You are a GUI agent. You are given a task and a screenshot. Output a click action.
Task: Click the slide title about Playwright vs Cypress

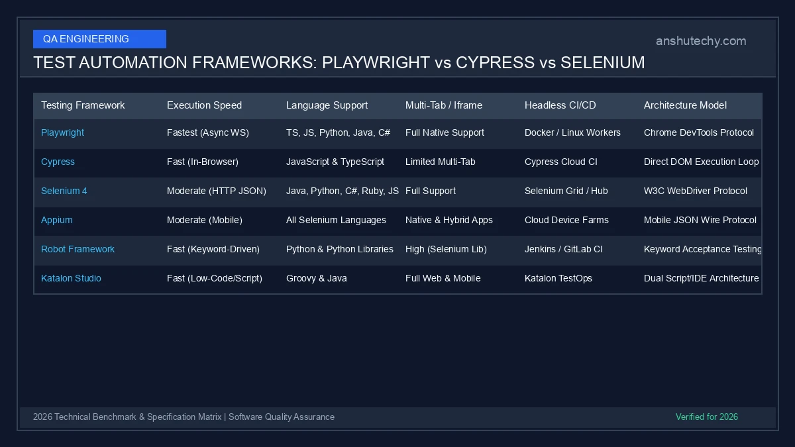[339, 62]
